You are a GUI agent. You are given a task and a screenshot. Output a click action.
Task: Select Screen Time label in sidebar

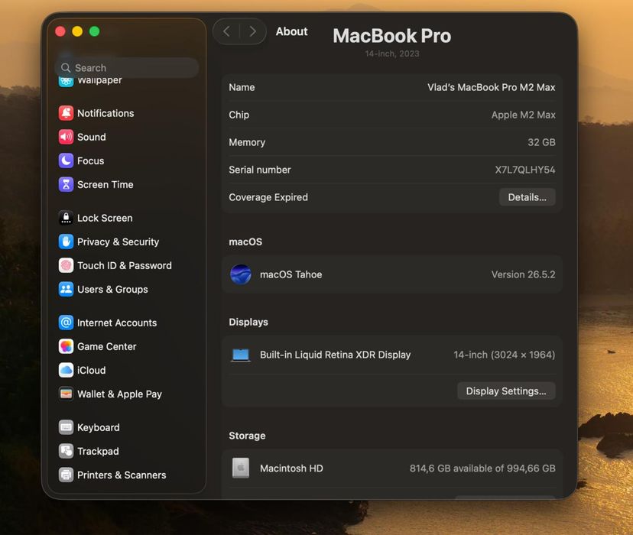pyautogui.click(x=105, y=185)
